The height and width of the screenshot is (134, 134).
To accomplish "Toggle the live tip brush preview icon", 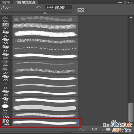I will coord(82,129).
